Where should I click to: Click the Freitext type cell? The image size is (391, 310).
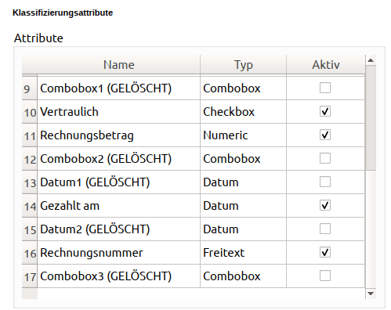coord(243,253)
